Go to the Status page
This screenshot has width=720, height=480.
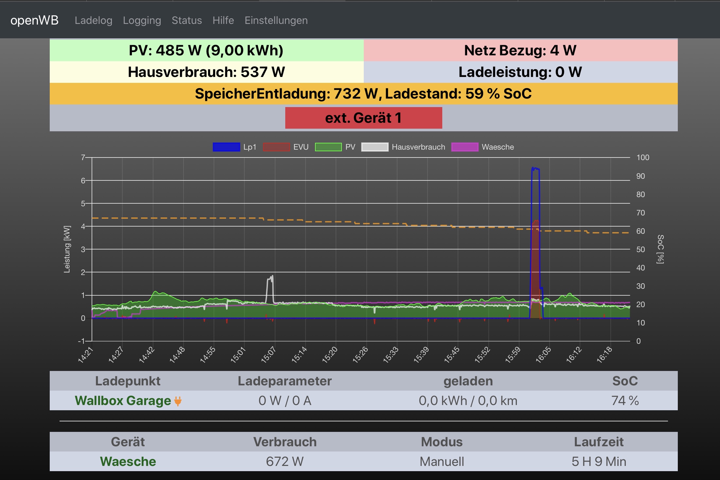click(186, 20)
